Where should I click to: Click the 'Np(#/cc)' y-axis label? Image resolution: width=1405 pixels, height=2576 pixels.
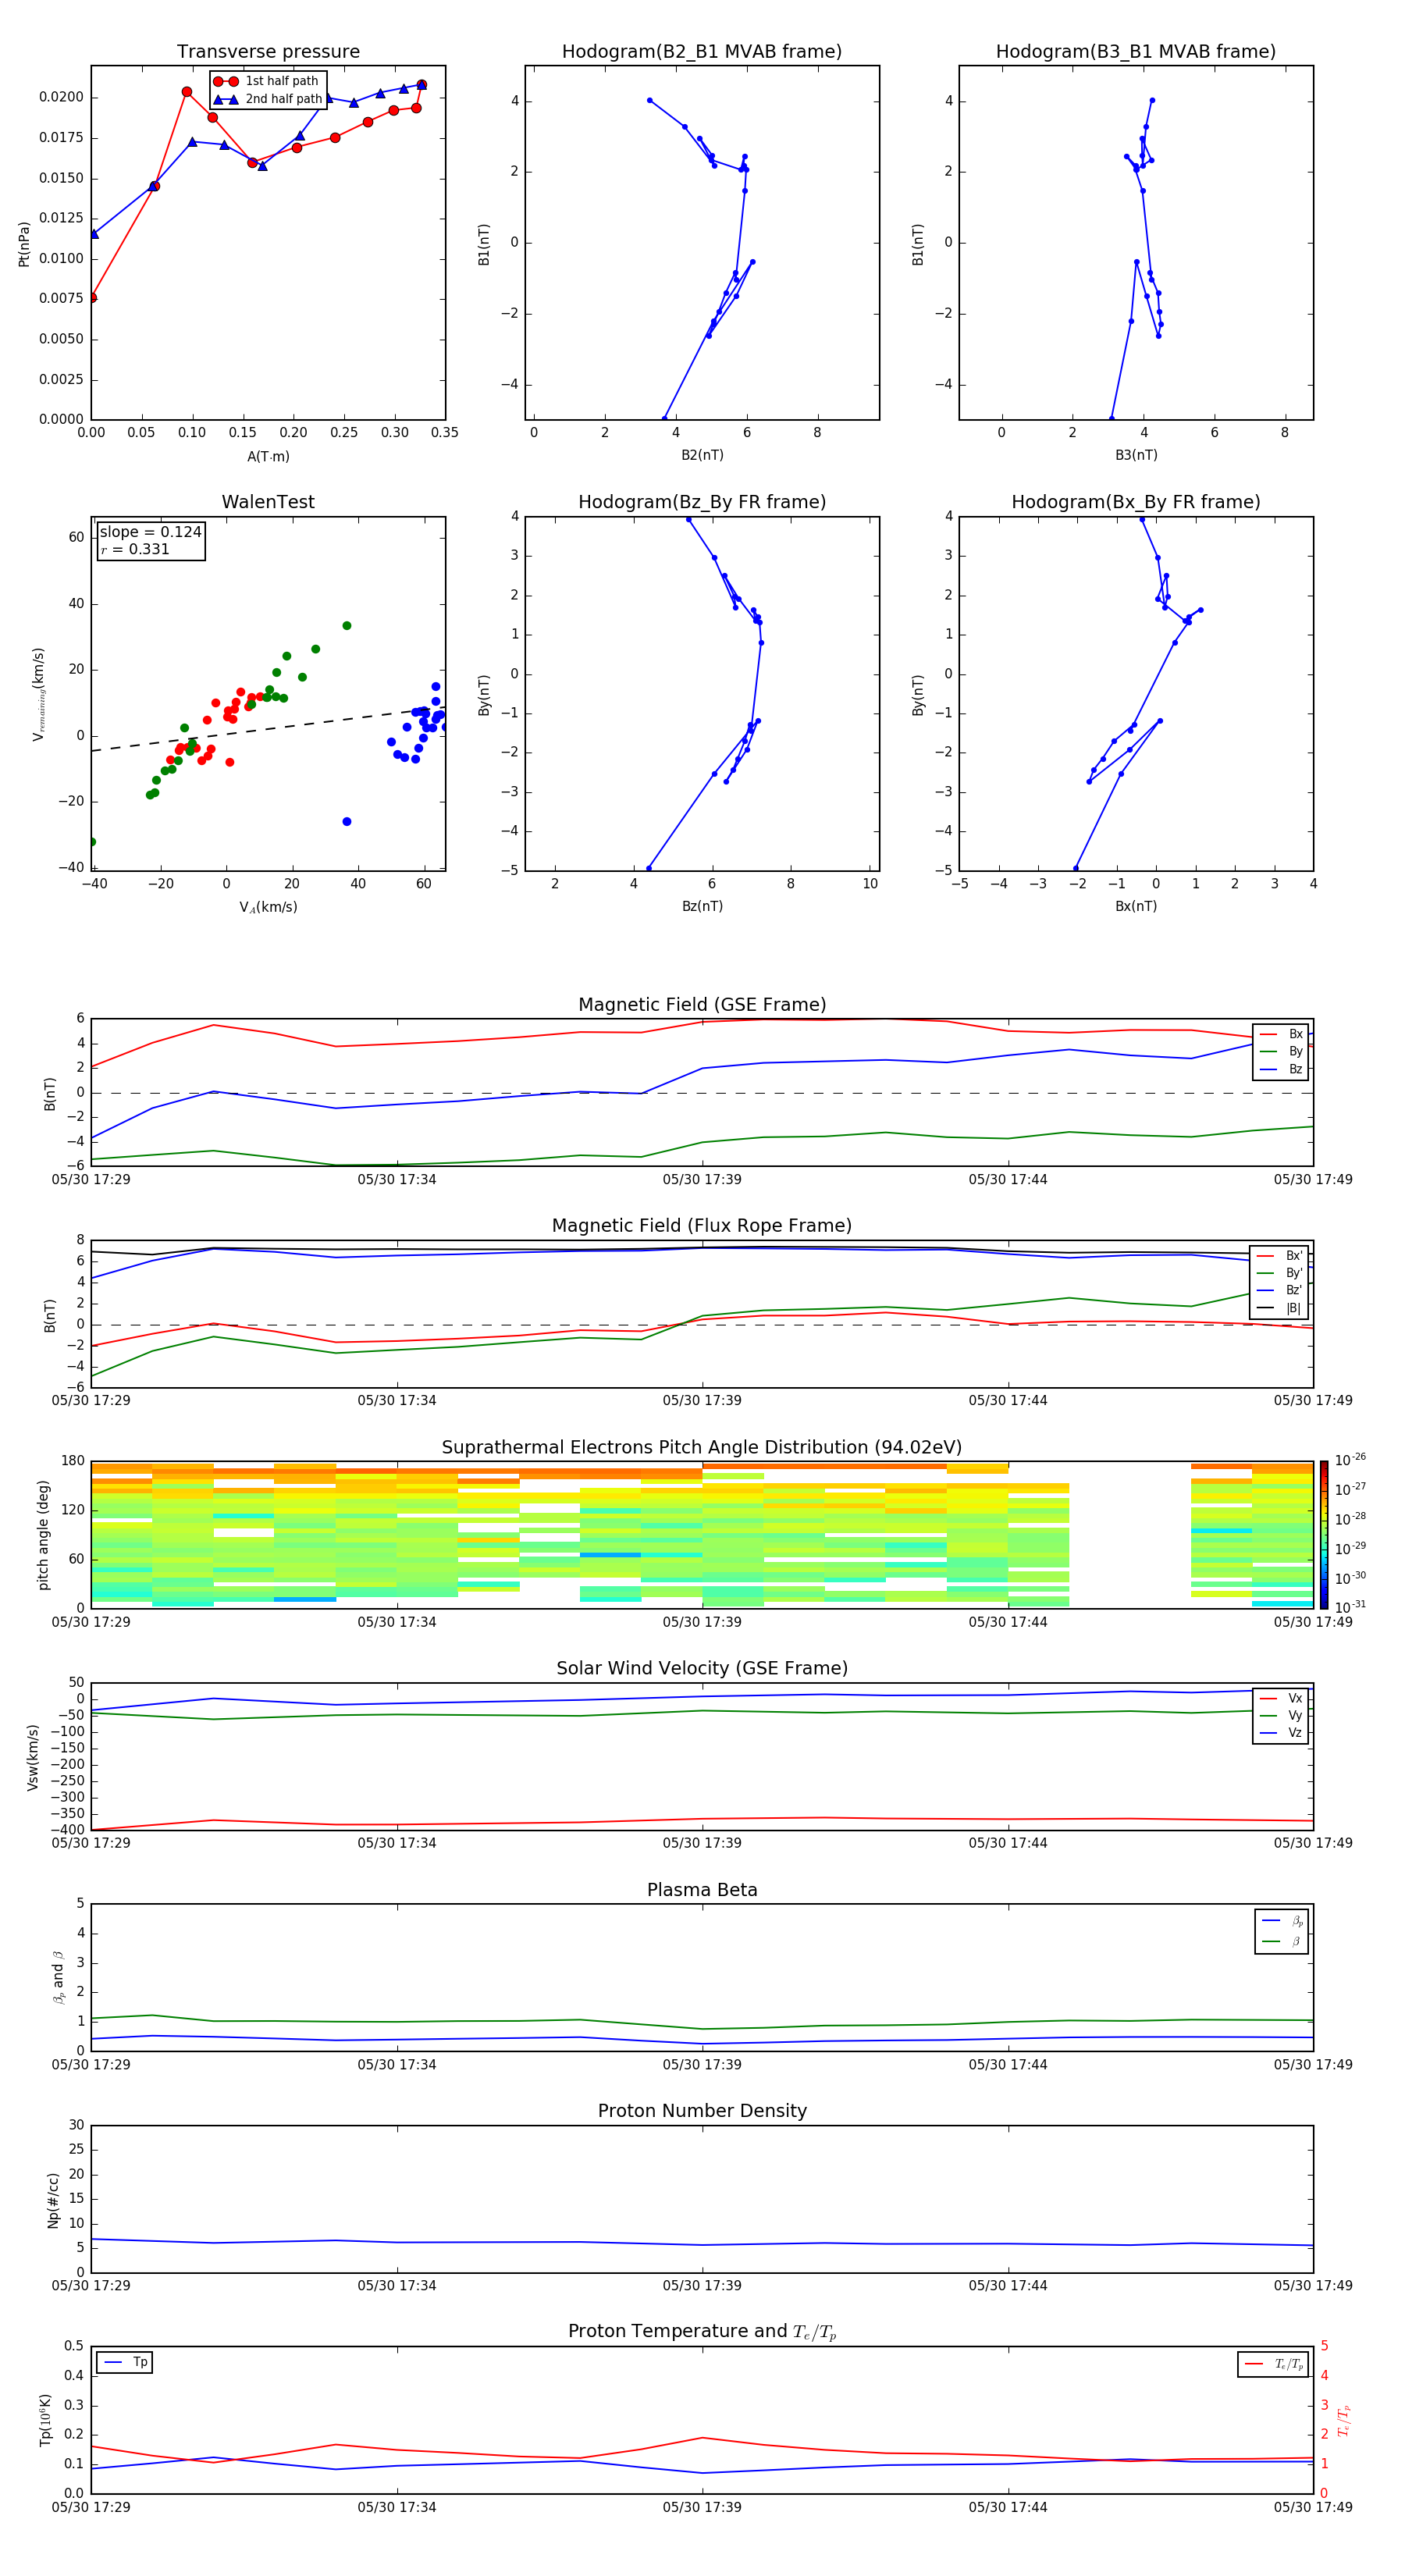53,2200
